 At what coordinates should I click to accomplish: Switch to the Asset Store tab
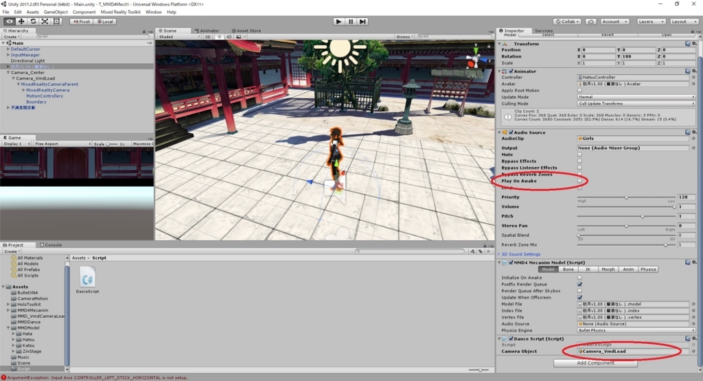click(246, 31)
